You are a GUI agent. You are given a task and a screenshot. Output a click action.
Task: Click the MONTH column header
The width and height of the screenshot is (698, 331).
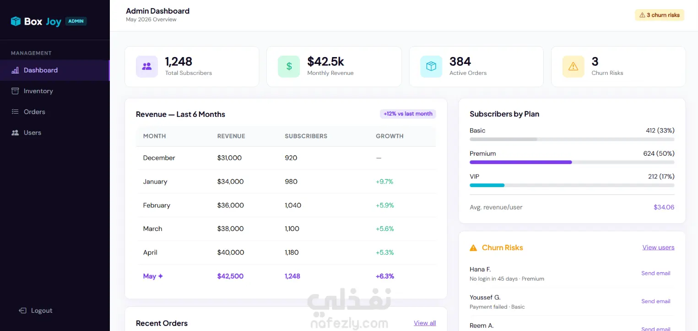[x=155, y=136]
